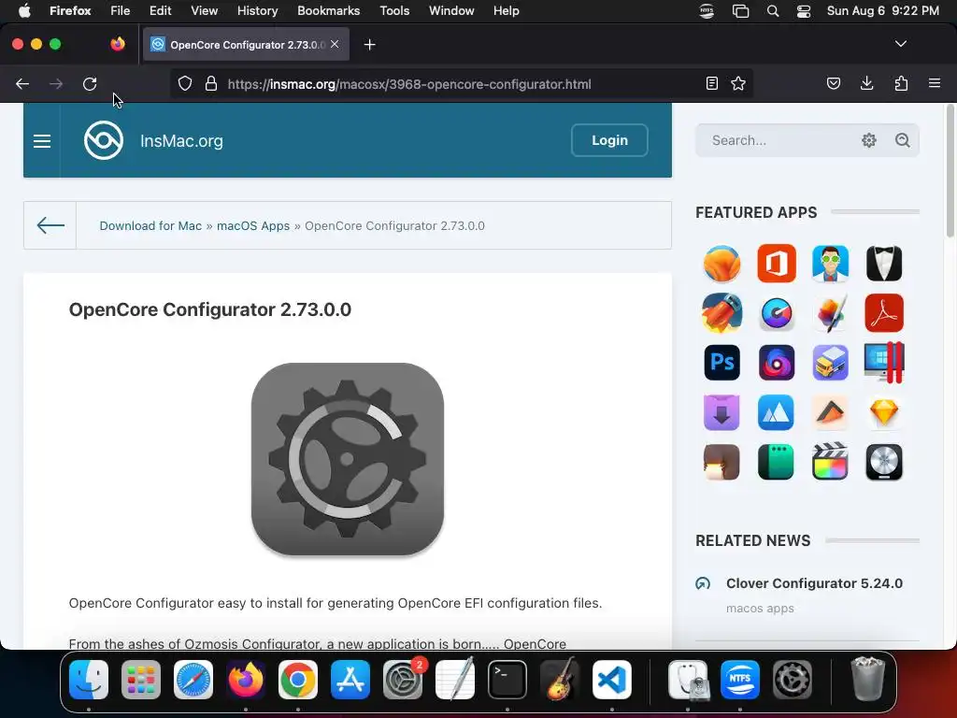Open the Nova swirl featured app icon
The height and width of the screenshot is (718, 957).
click(777, 363)
